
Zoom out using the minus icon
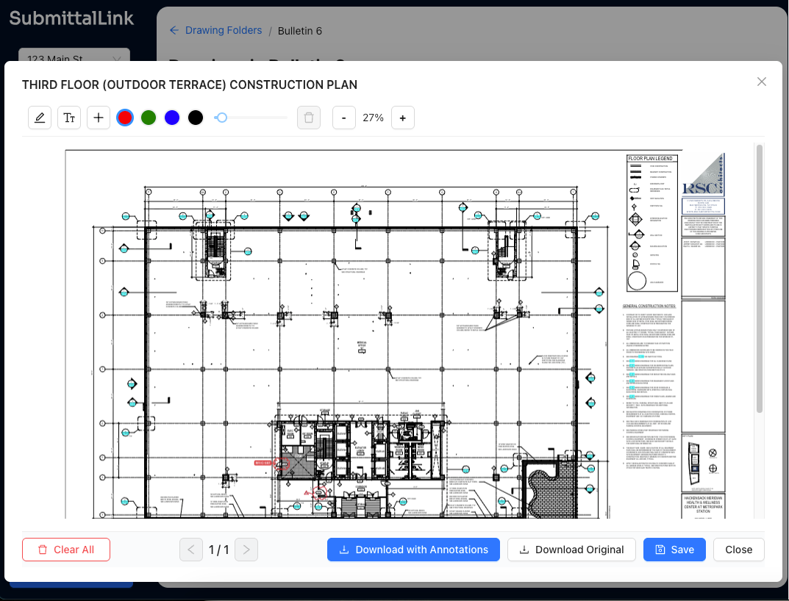tap(343, 117)
